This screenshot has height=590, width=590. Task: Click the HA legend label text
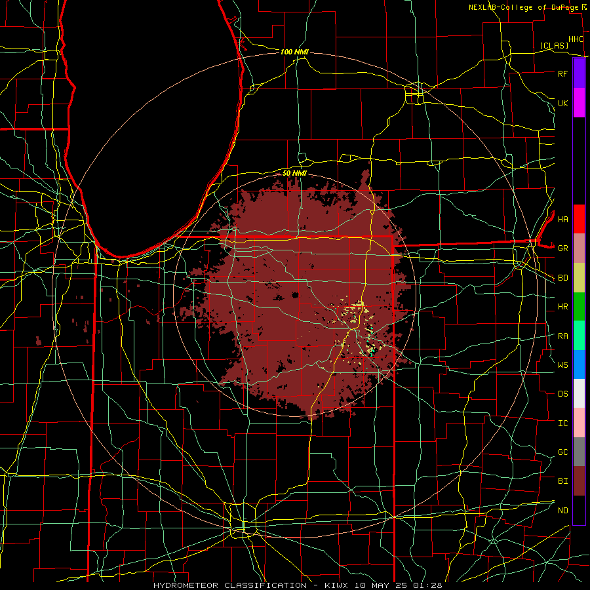pos(562,220)
